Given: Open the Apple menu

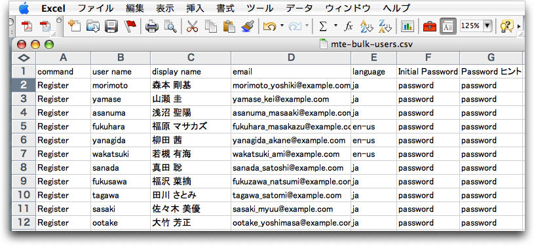Looking at the screenshot, I should (x=24, y=7).
